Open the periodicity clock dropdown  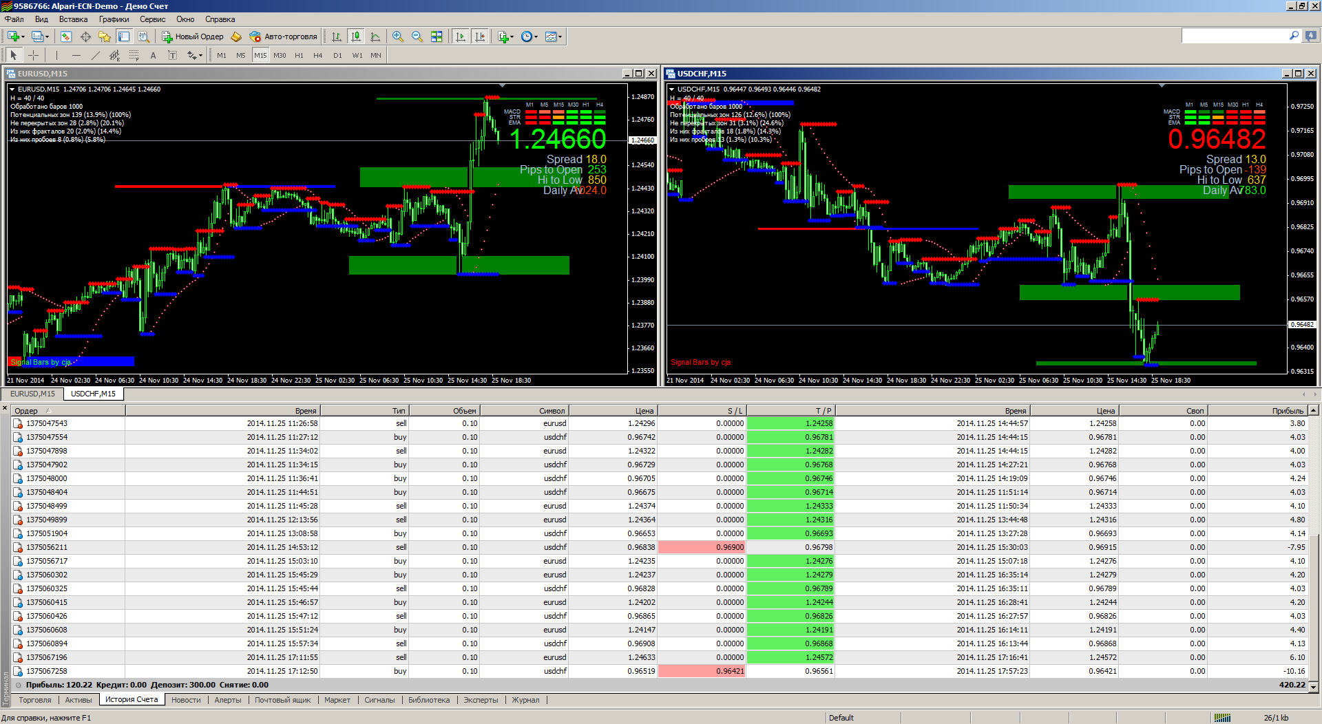click(x=528, y=36)
